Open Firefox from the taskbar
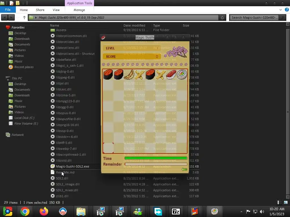 click(44, 211)
